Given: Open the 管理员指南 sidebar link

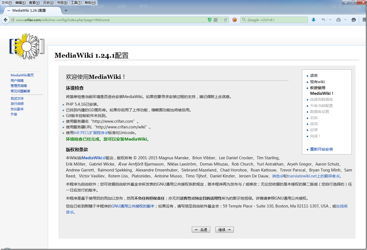Looking at the screenshot, I should coord(19,86).
